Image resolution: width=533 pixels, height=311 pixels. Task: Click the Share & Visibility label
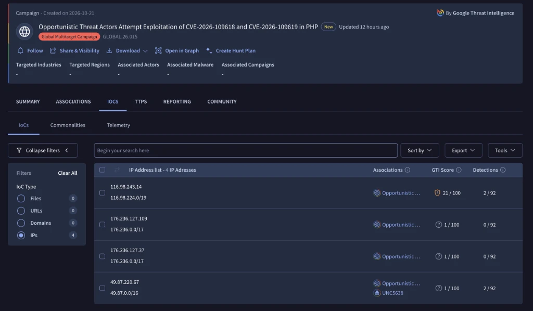[x=80, y=50]
